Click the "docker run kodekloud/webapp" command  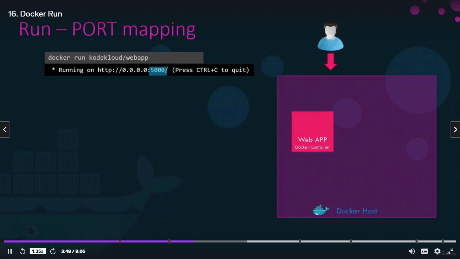[x=98, y=58]
